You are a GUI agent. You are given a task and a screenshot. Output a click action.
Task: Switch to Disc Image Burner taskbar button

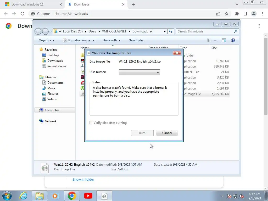click(x=104, y=196)
